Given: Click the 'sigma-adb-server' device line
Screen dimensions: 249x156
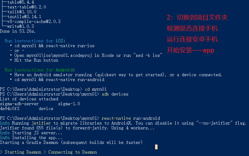Looking at the screenshot, I should pyautogui.click(x=40, y=104).
